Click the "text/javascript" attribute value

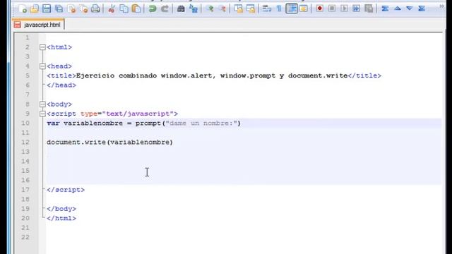coord(138,114)
